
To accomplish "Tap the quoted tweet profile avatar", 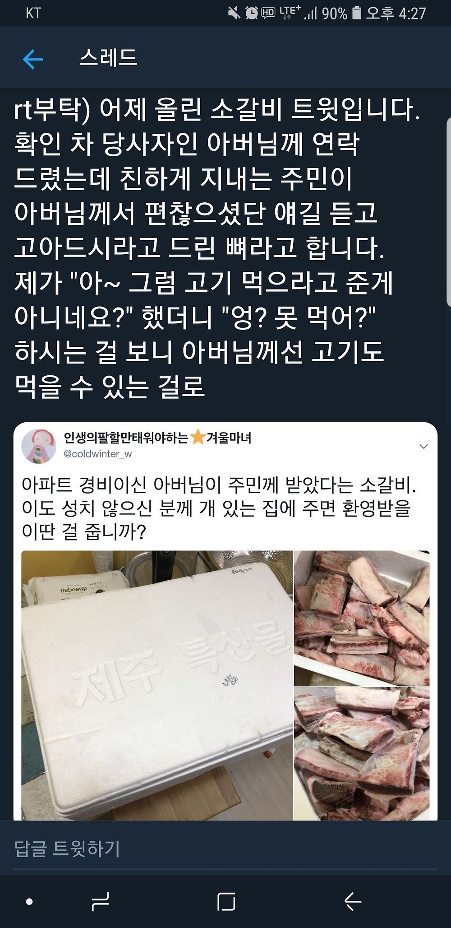I will [39, 446].
